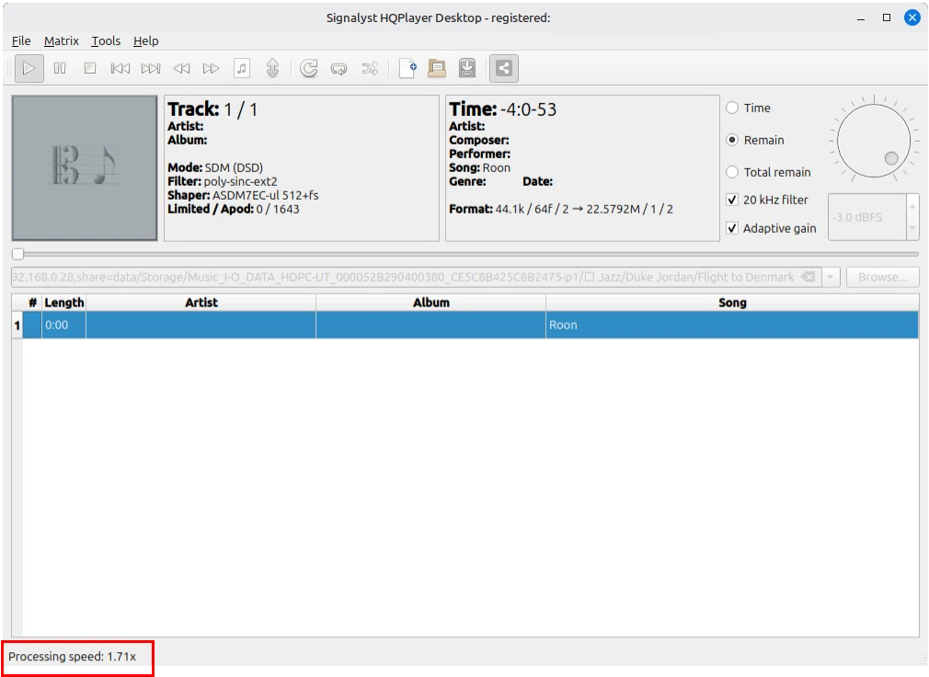Toggle shuffle playback mode
This screenshot has width=929, height=677.
[x=370, y=69]
